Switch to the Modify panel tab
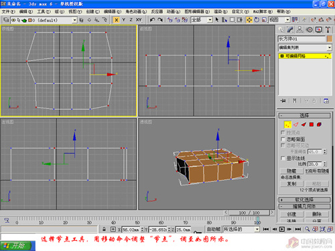 point(290,29)
